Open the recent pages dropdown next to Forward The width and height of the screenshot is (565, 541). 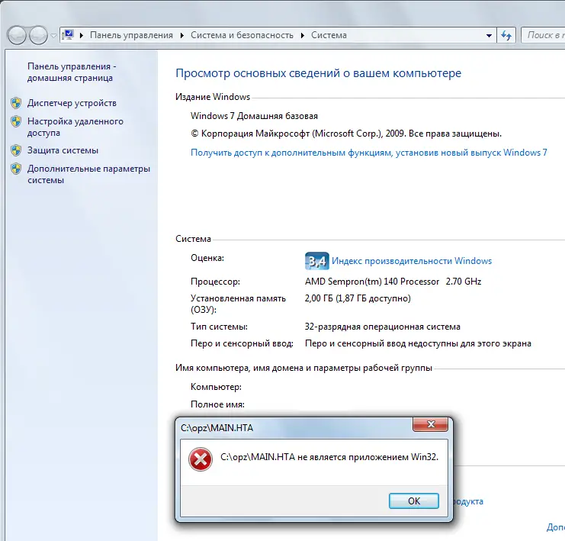point(53,35)
